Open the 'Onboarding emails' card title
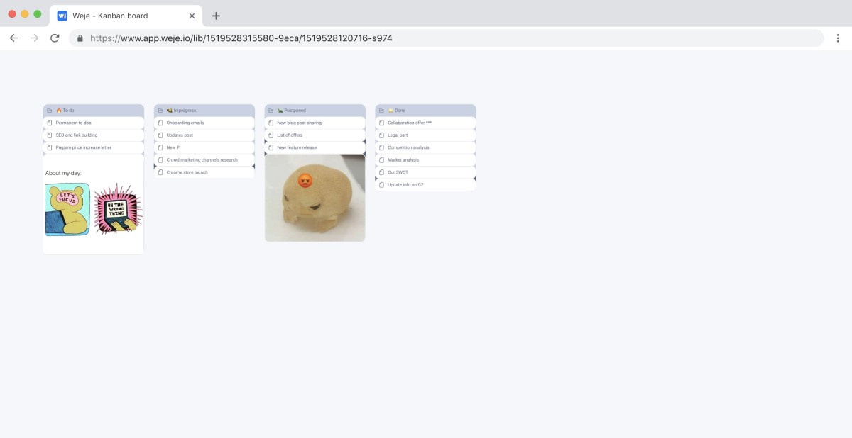 pos(185,123)
